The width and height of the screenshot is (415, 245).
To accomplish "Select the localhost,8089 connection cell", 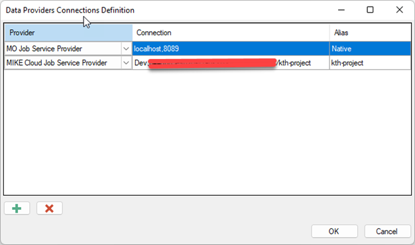I will [231, 48].
